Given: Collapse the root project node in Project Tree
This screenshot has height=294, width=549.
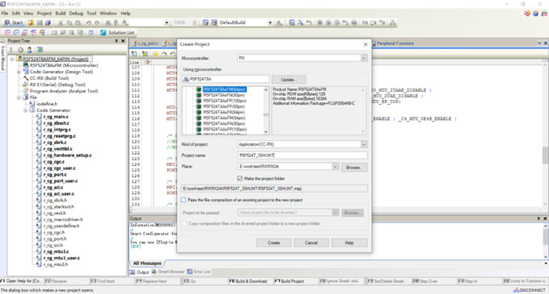Looking at the screenshot, I should (x=12, y=59).
